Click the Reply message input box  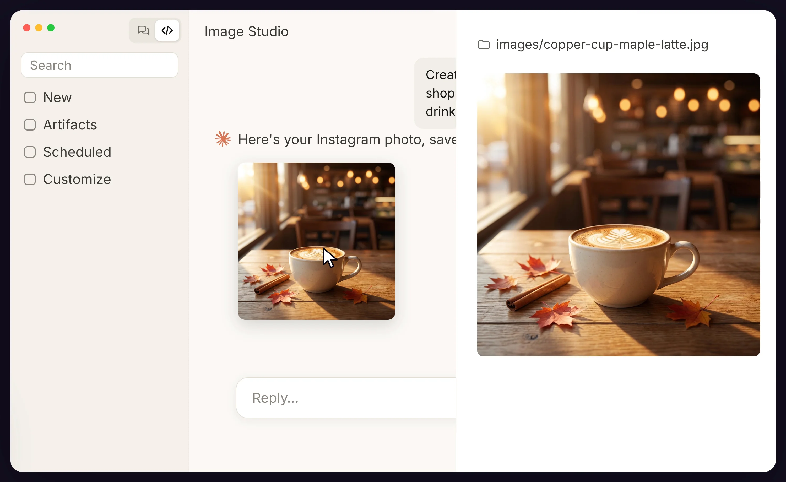(x=346, y=398)
